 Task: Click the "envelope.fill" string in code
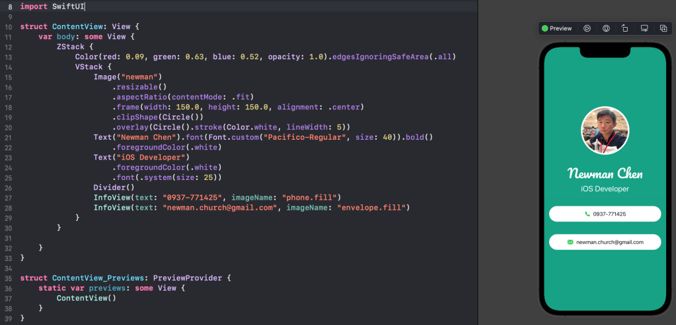pyautogui.click(x=373, y=207)
